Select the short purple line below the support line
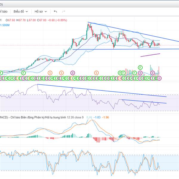 coord(150,55)
